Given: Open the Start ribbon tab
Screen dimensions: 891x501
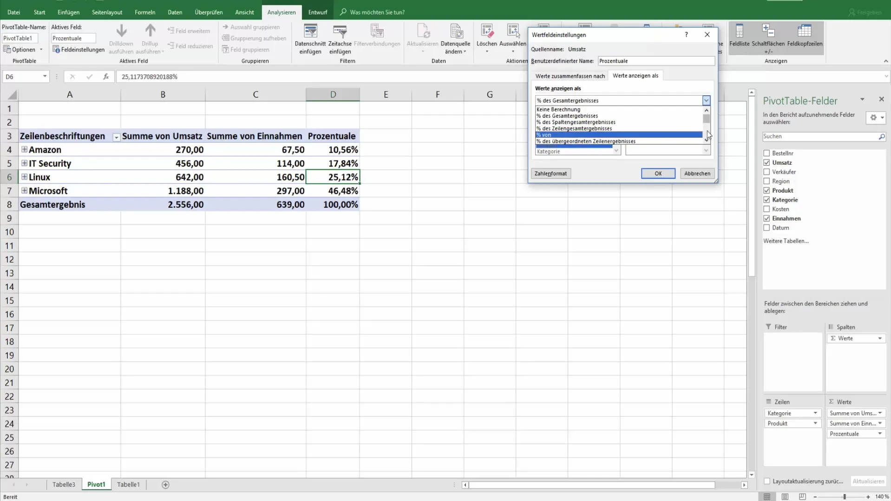Looking at the screenshot, I should (x=39, y=12).
